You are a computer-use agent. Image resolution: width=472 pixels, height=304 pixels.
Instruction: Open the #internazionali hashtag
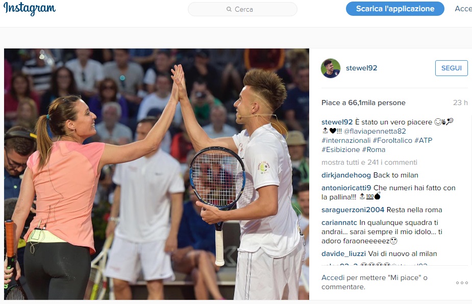coord(346,141)
